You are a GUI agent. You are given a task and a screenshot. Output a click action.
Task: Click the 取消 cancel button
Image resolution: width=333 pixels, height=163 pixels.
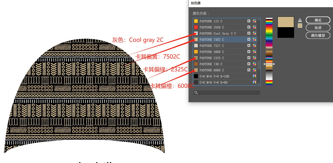318,28
